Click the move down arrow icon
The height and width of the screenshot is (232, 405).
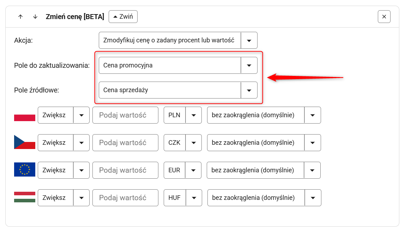35,17
